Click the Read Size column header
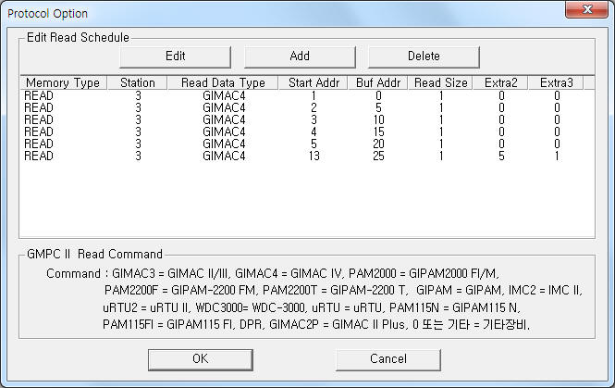The width and height of the screenshot is (615, 388). pyautogui.click(x=441, y=82)
